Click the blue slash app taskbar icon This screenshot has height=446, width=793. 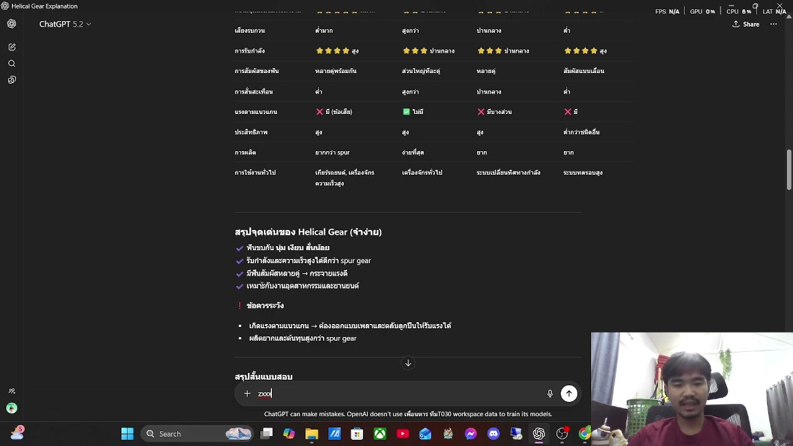coord(335,434)
